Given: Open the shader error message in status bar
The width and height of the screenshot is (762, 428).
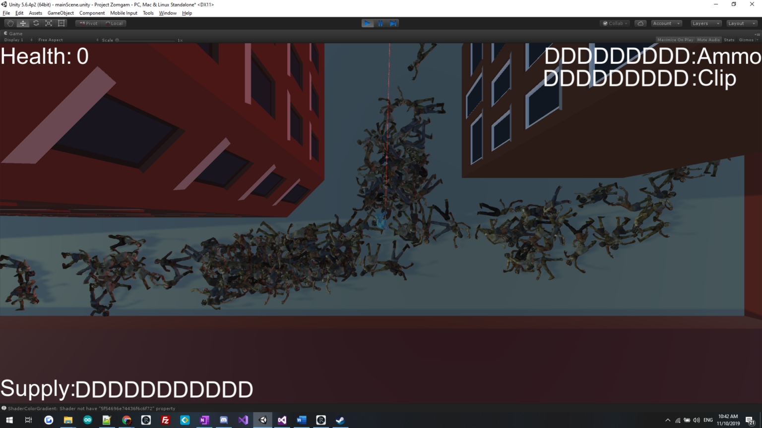Looking at the screenshot, I should [89, 408].
